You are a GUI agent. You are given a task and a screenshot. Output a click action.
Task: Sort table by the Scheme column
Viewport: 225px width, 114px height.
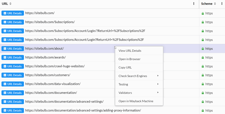[x=215, y=4]
